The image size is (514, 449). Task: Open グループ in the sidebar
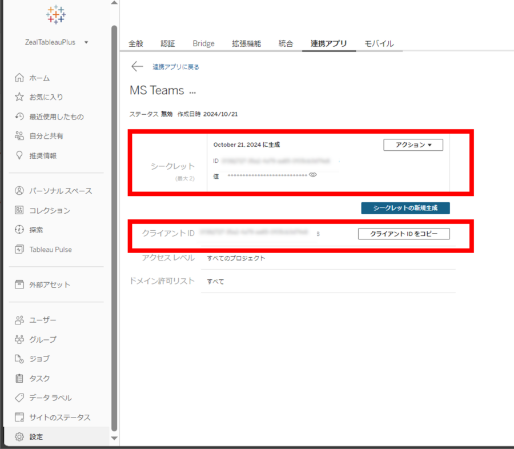pyautogui.click(x=43, y=339)
